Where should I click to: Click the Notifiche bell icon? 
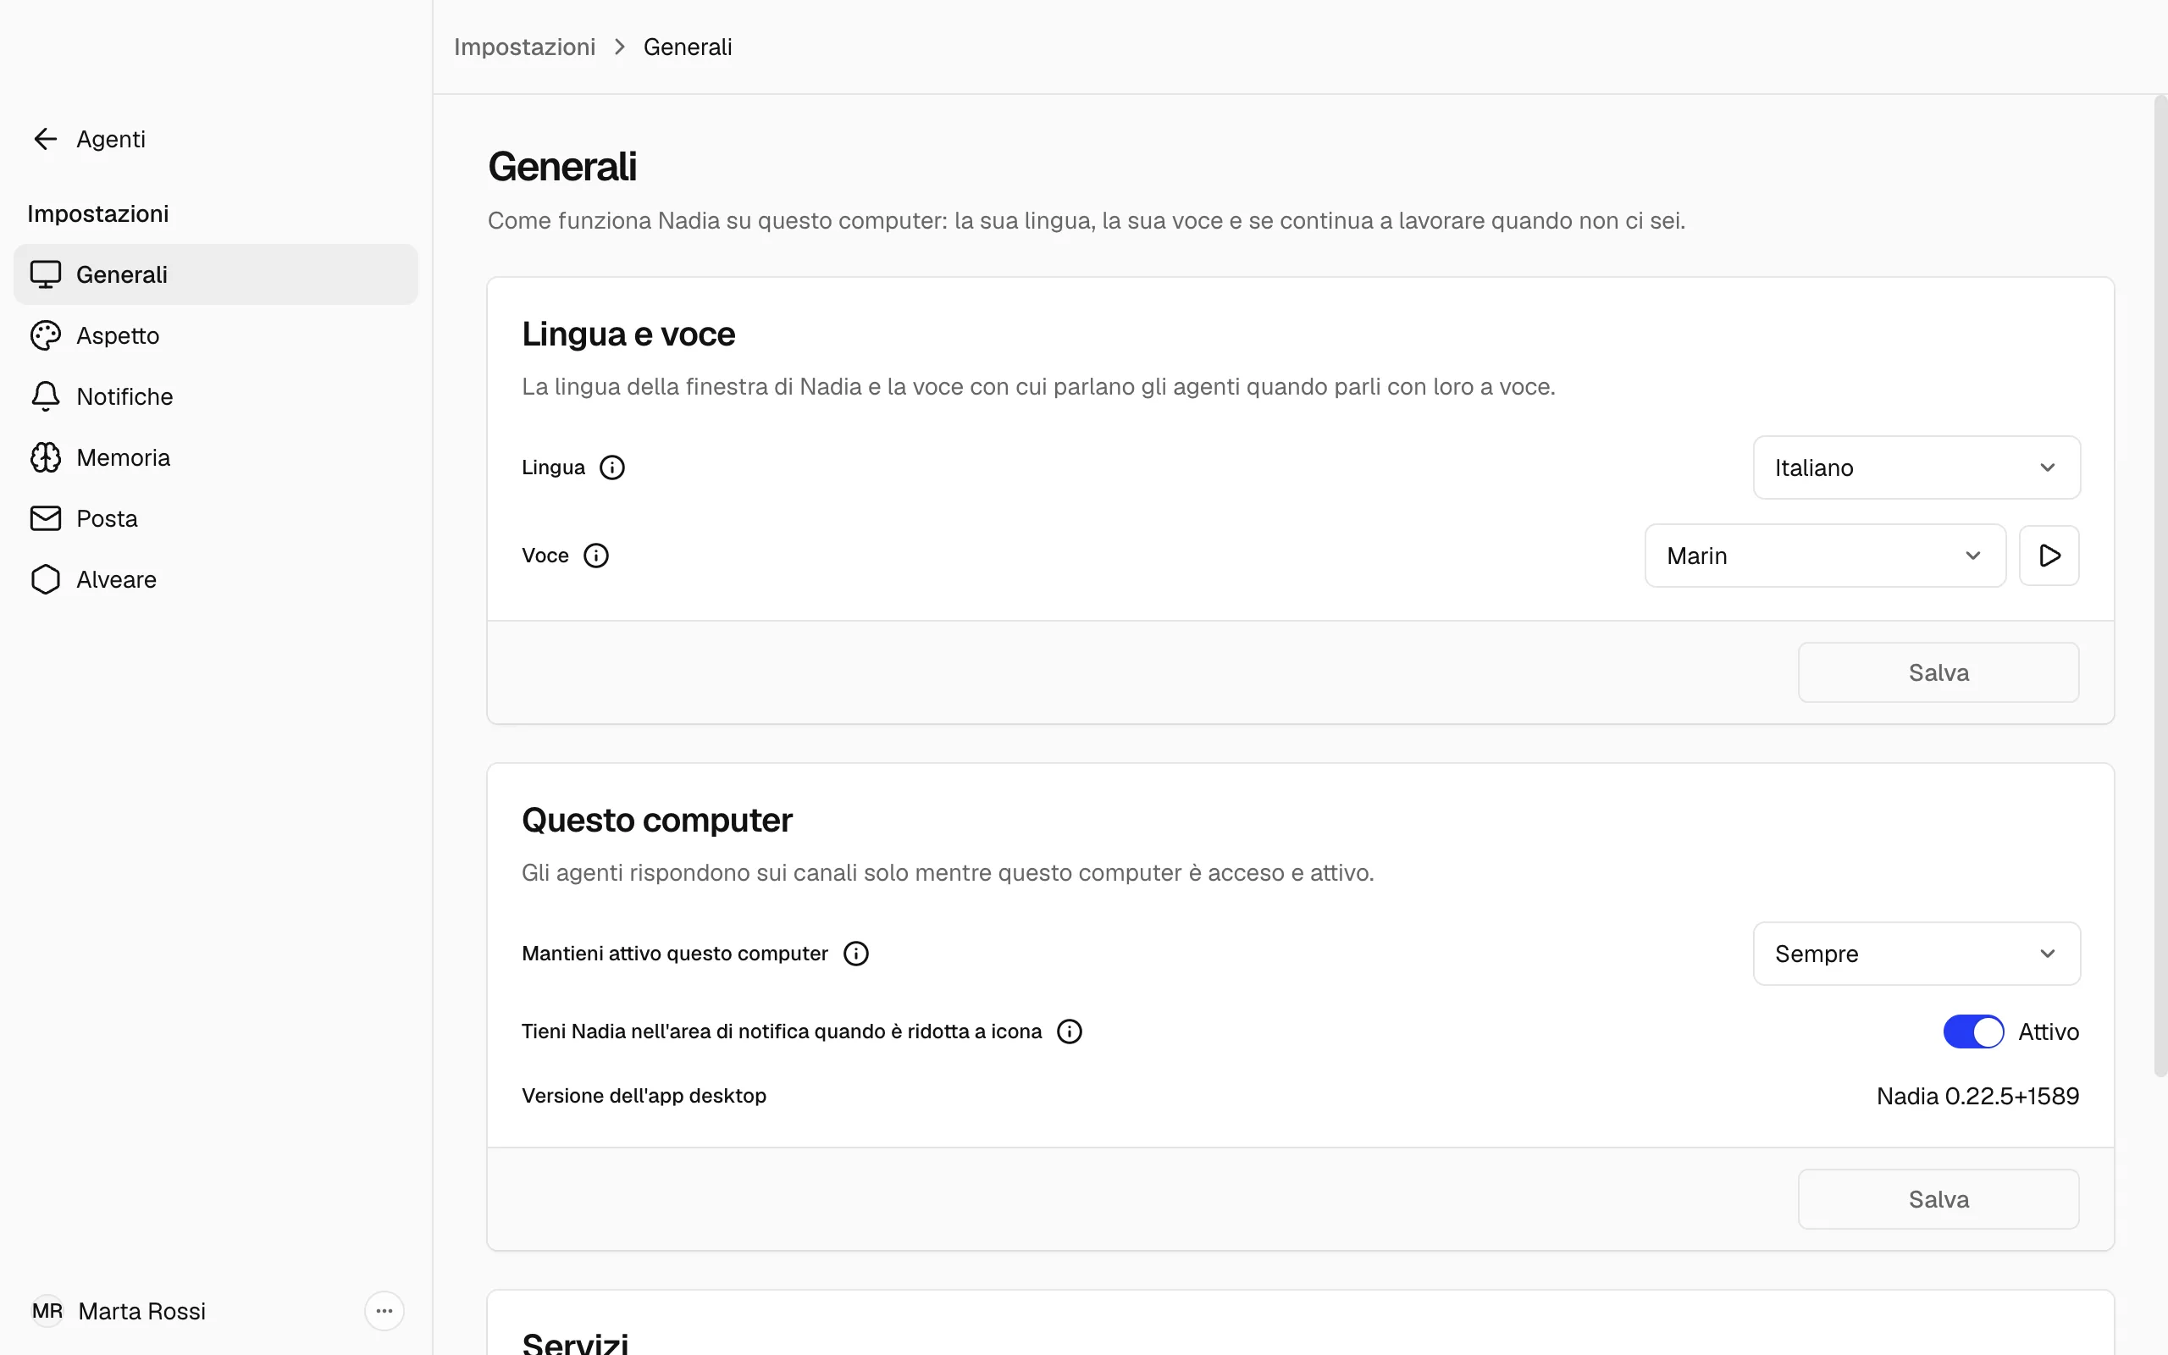coord(46,396)
